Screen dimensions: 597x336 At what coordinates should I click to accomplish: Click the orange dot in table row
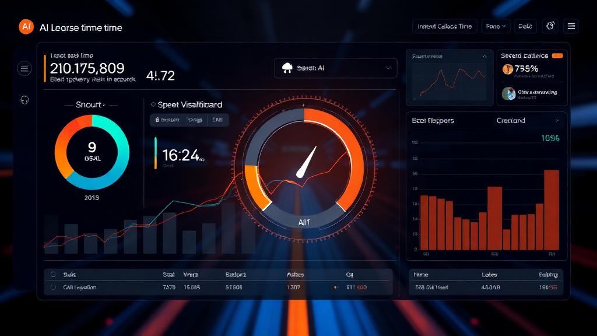(335, 287)
